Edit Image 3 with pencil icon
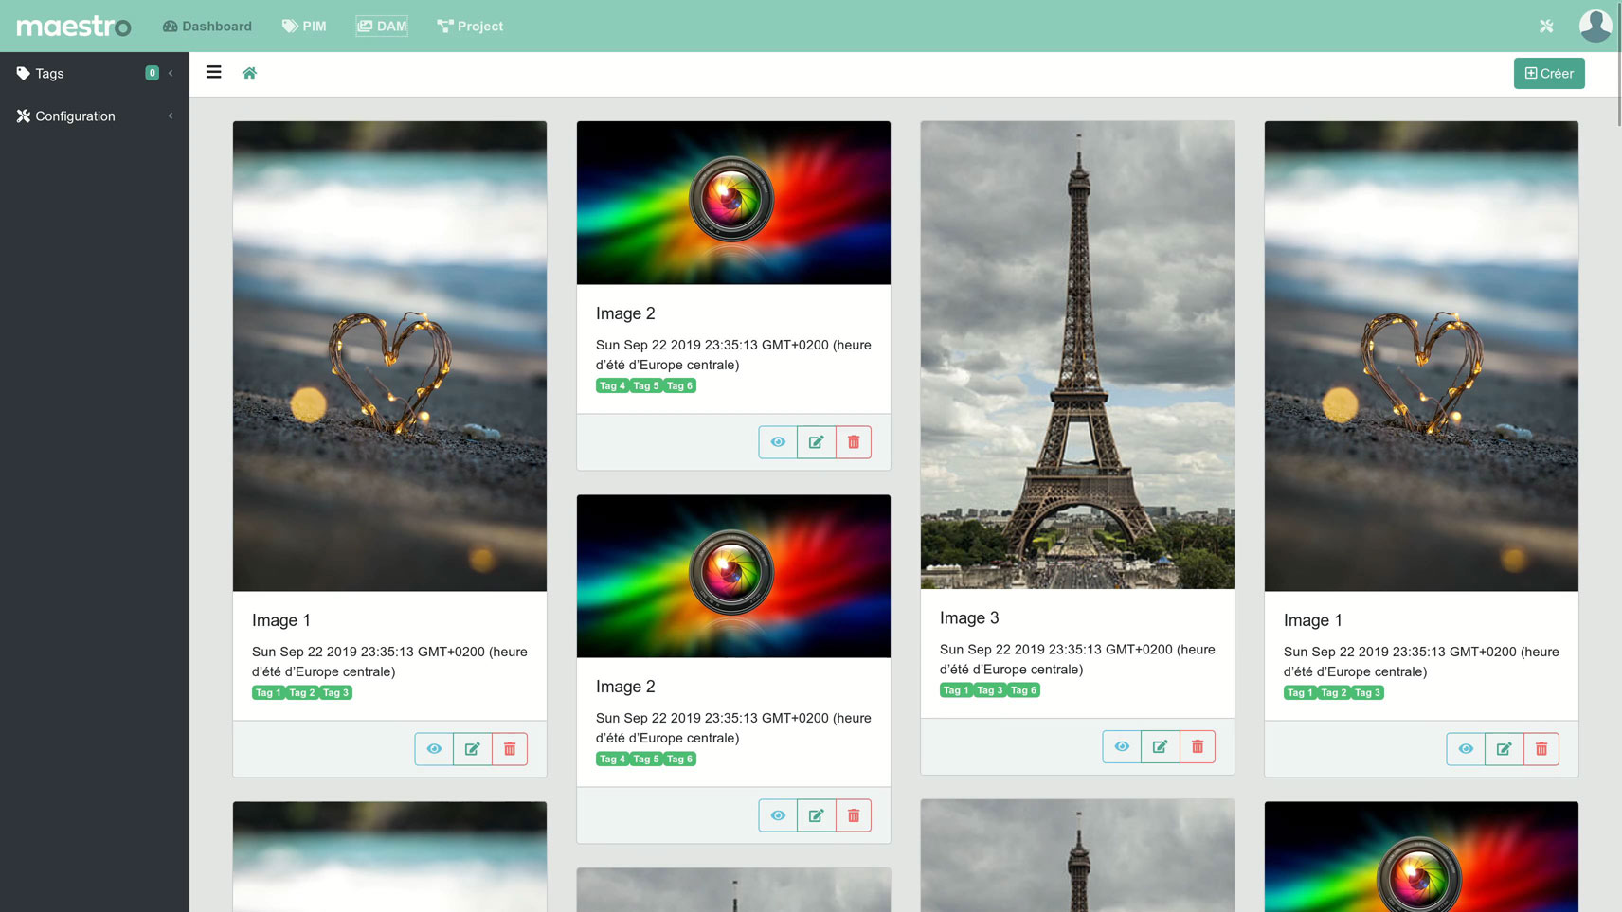Image resolution: width=1622 pixels, height=912 pixels. tap(1160, 747)
